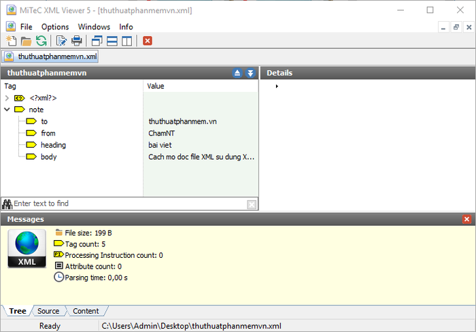
Task: Cascade windows with the toolbar icon
Action: (97, 41)
